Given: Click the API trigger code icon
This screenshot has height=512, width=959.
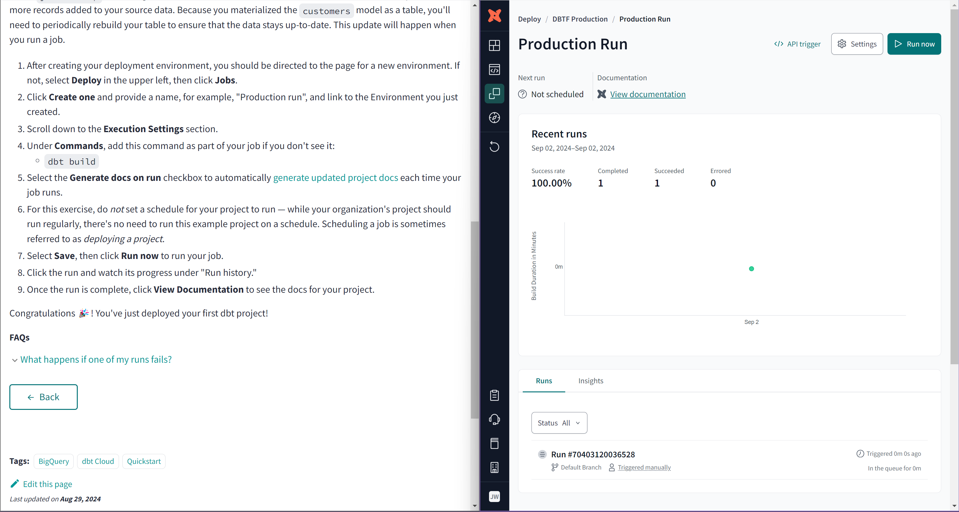Looking at the screenshot, I should coord(779,44).
